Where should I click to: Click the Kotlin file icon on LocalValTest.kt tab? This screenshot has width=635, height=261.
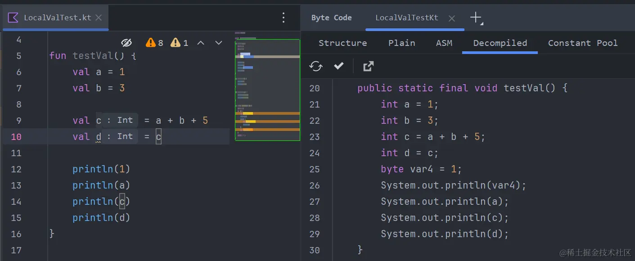point(13,18)
